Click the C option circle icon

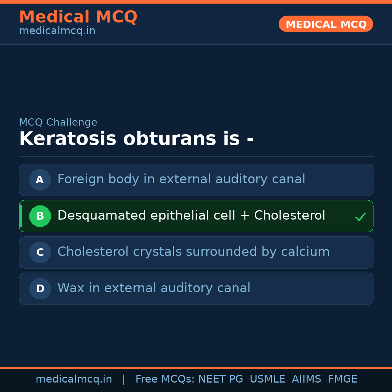[x=40, y=252]
